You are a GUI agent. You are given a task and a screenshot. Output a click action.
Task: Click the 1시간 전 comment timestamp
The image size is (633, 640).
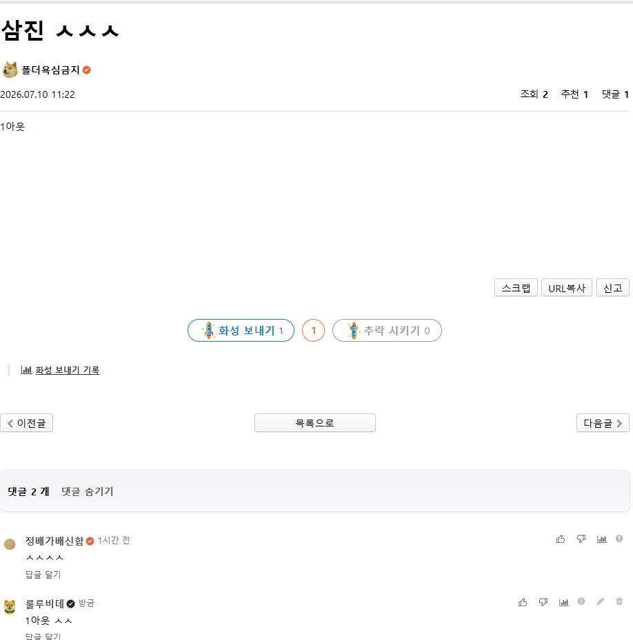pos(114,540)
